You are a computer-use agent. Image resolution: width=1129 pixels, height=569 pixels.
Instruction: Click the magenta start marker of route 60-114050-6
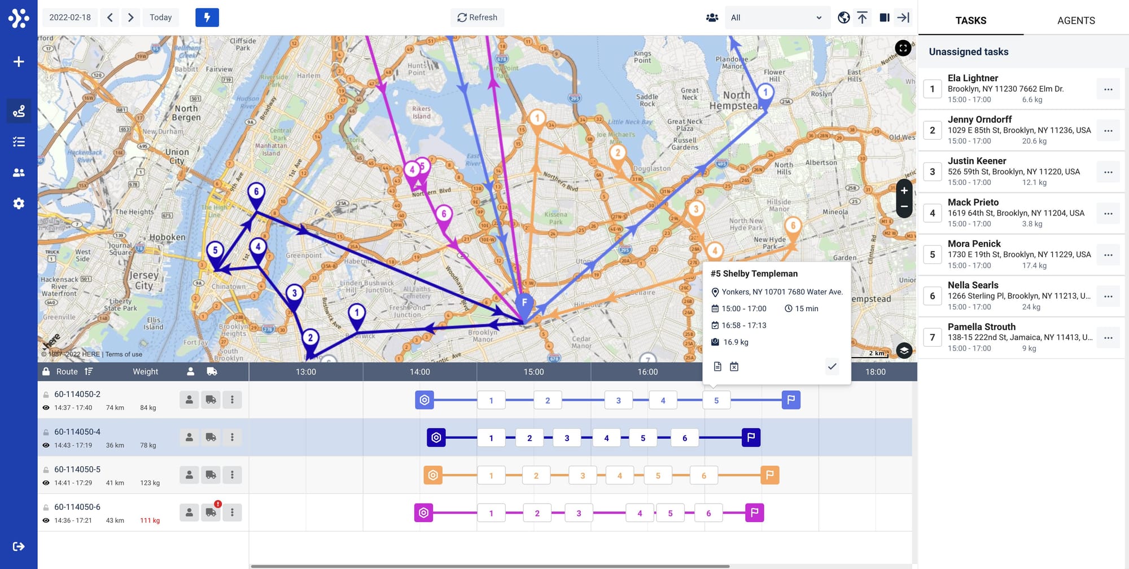[x=423, y=513]
